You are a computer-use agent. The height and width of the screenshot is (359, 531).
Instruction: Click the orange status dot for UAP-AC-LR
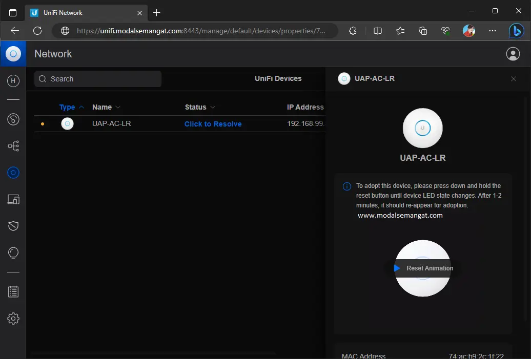[x=43, y=124]
